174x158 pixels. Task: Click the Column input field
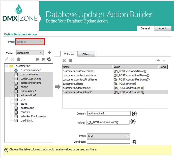[109, 113]
